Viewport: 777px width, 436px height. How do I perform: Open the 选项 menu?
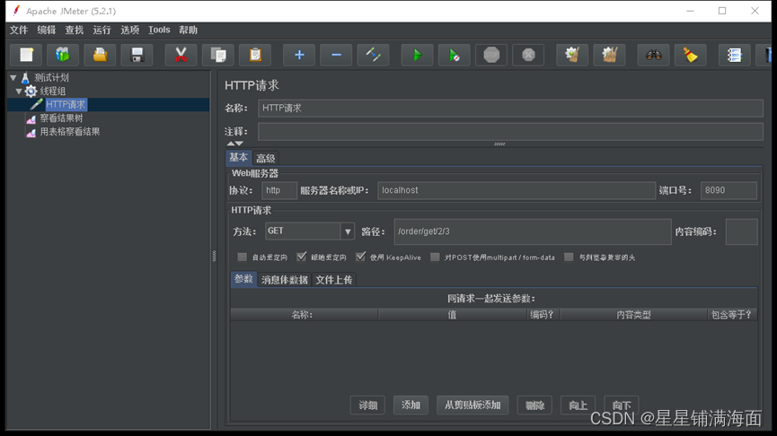point(130,31)
